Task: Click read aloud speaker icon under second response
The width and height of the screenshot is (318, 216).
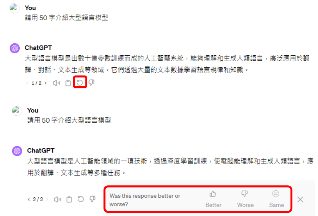Action: pos(57,199)
